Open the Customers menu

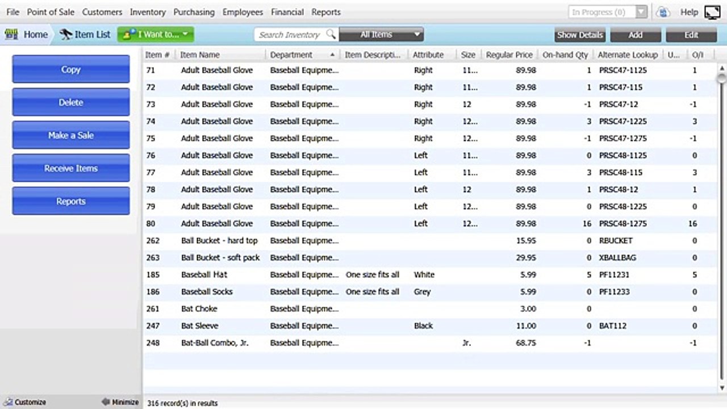tap(102, 12)
